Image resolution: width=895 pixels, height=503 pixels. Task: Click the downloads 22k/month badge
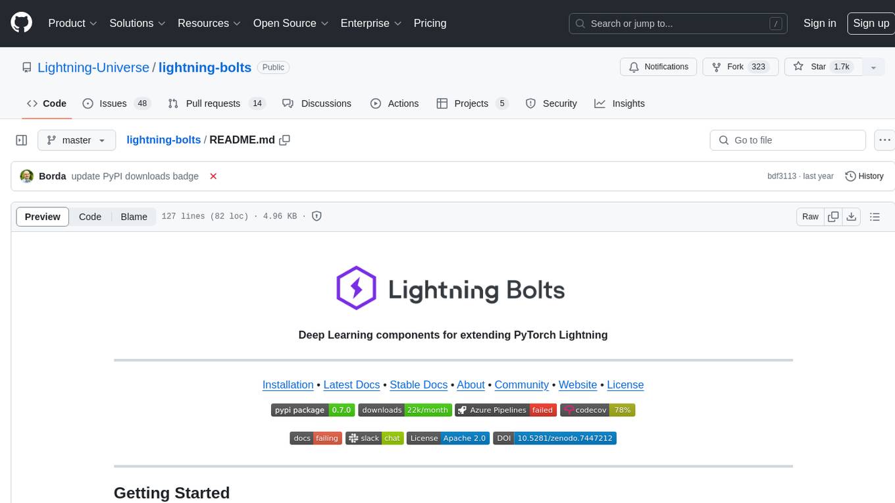[405, 410]
